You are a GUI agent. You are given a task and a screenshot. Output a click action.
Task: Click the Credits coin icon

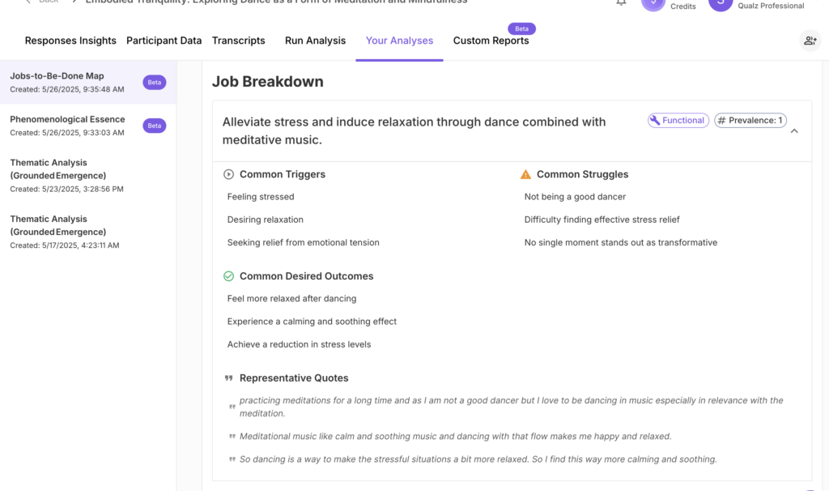click(x=653, y=4)
